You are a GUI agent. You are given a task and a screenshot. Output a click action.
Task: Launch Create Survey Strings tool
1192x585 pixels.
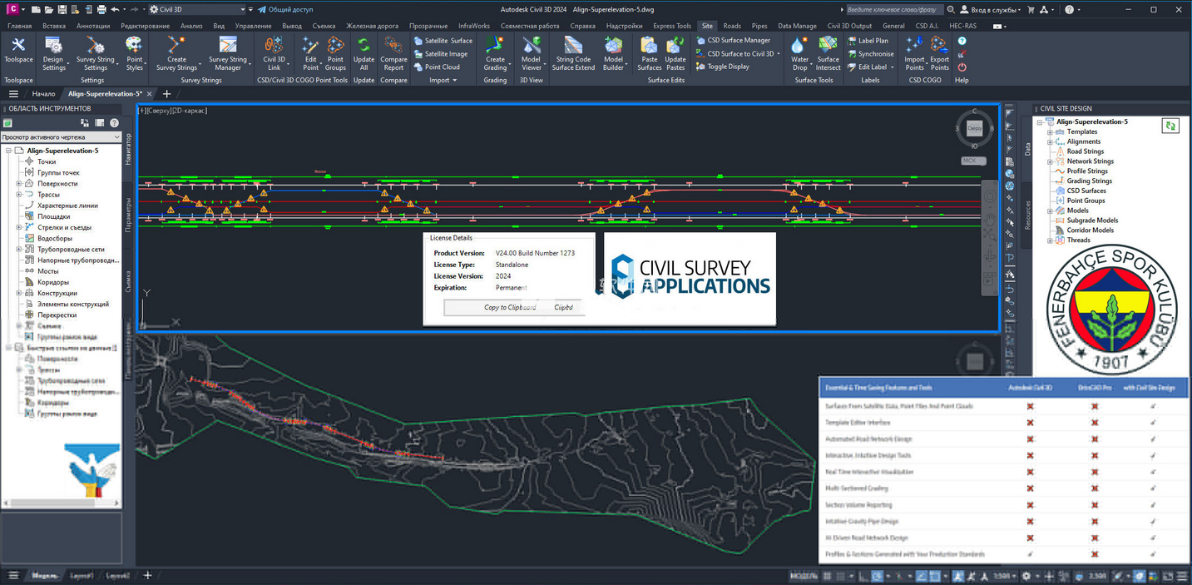[176, 52]
